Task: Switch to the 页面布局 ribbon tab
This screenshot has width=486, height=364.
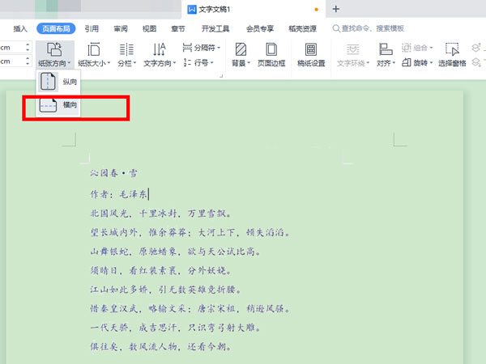Action: click(x=56, y=29)
